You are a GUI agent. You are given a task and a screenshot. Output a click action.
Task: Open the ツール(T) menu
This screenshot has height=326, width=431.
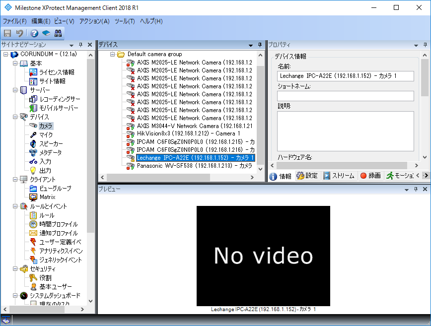pos(125,21)
